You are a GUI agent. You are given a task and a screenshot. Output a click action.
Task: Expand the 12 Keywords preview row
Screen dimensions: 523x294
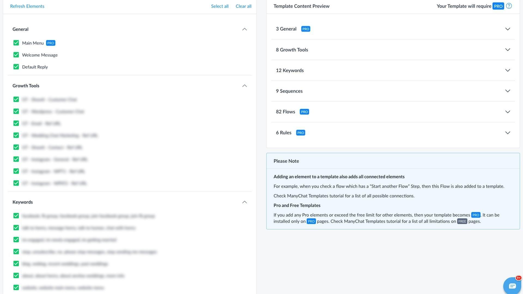507,71
